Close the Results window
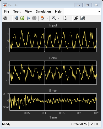Screen dimensions: 103x129 [96, 5]
